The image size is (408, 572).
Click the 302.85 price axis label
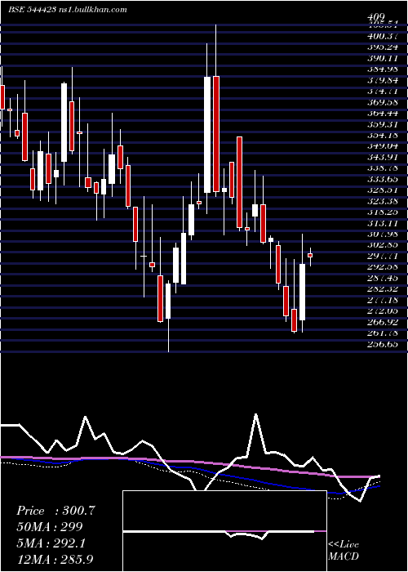(x=383, y=245)
